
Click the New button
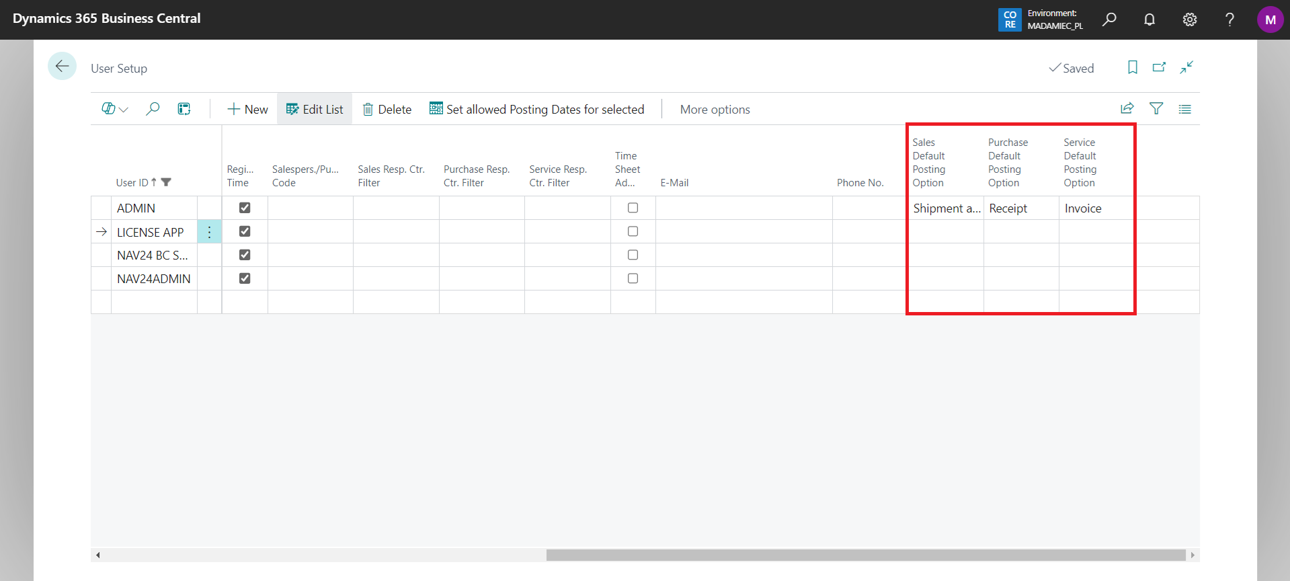coord(247,110)
